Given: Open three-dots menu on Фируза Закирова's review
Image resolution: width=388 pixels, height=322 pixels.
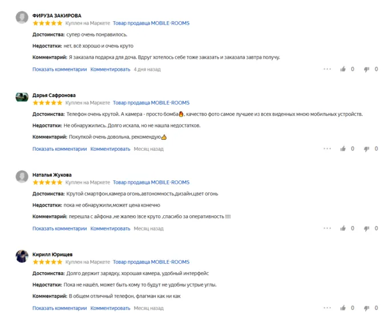Looking at the screenshot, I should pyautogui.click(x=327, y=69).
